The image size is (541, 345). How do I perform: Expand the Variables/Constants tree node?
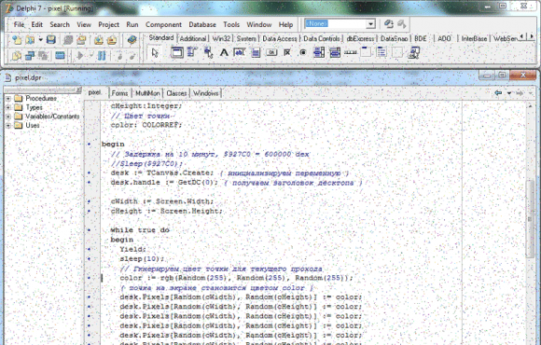(x=8, y=117)
